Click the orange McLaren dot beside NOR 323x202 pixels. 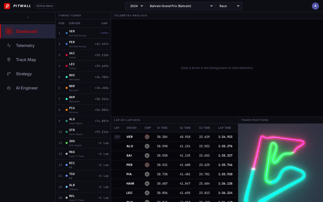tap(67, 88)
